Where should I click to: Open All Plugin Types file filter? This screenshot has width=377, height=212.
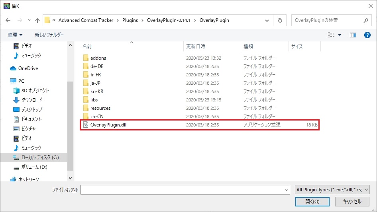pyautogui.click(x=332, y=190)
